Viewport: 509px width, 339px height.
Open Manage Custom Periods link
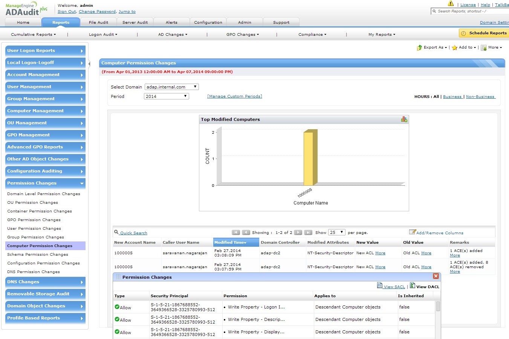[x=234, y=96]
